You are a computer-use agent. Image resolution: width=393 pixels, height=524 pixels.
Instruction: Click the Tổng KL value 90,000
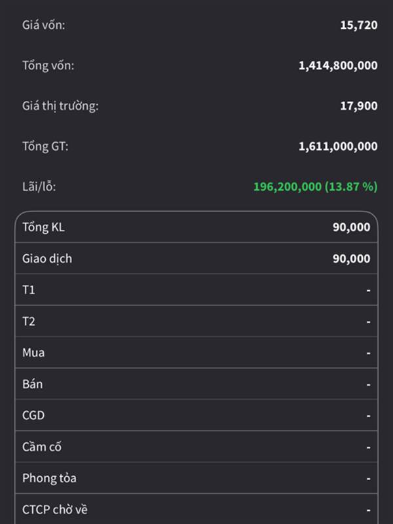pyautogui.click(x=351, y=227)
